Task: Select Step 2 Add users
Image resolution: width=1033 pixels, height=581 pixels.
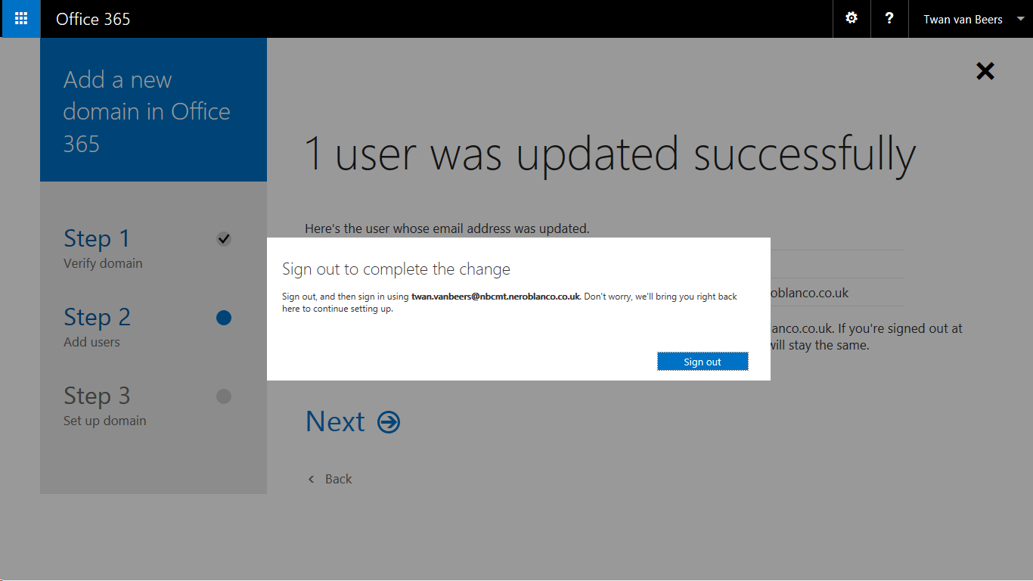Action: (x=97, y=326)
